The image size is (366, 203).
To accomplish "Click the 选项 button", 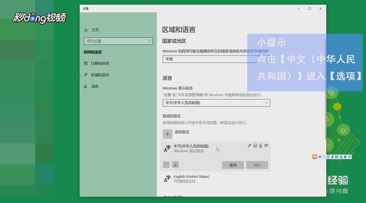I will (x=233, y=165).
